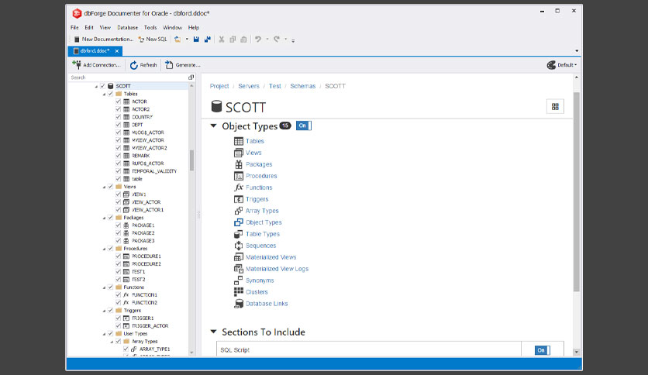The width and height of the screenshot is (648, 375).
Task: Click the tree panel vertical scrollbar thumb
Action: click(191, 160)
